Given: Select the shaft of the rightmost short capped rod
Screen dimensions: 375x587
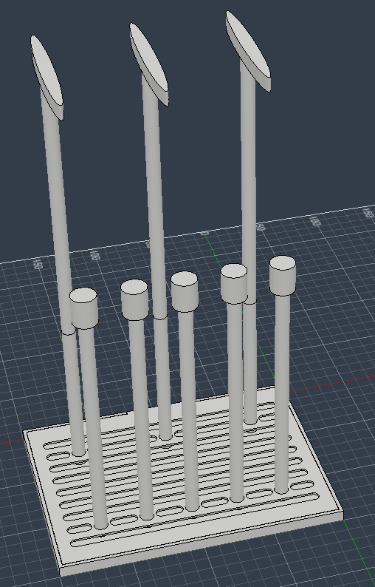Looking at the screenshot, I should [282, 393].
